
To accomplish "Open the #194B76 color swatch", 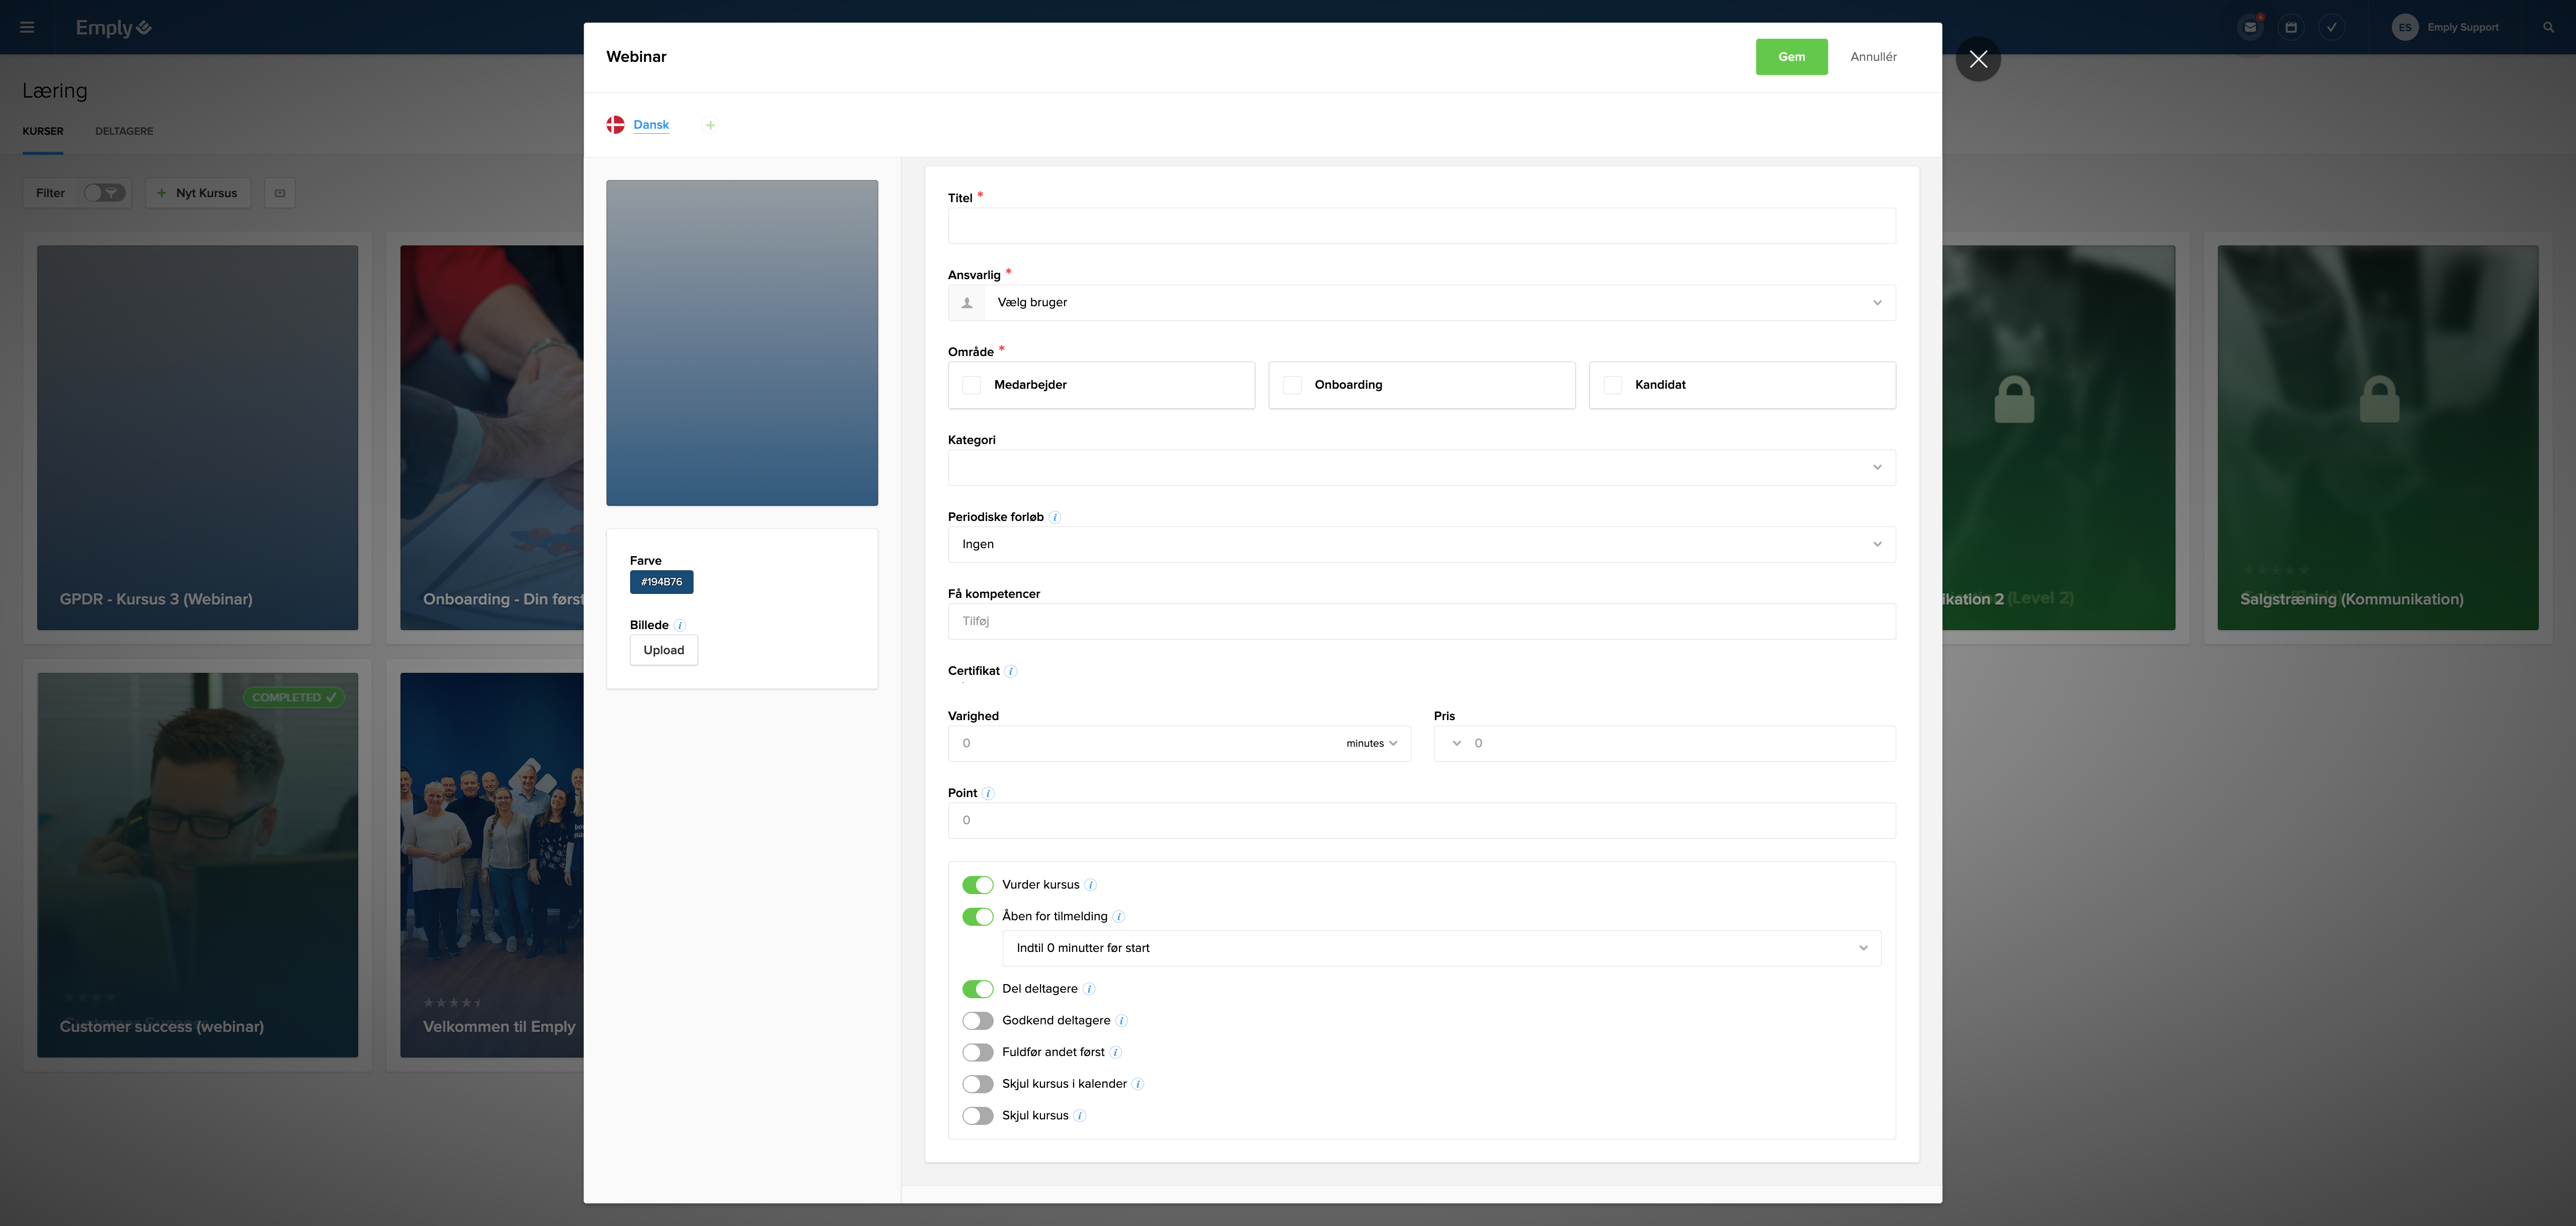I will tap(661, 581).
